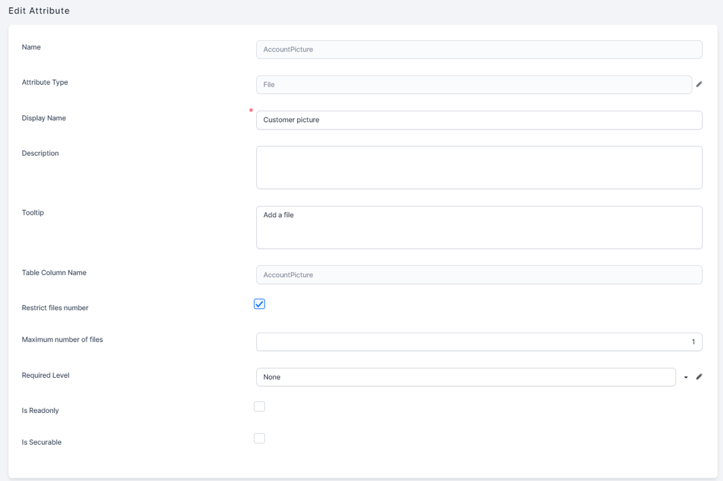Uncheck the Restrict files number checkbox
The width and height of the screenshot is (723, 481).
pyautogui.click(x=259, y=304)
